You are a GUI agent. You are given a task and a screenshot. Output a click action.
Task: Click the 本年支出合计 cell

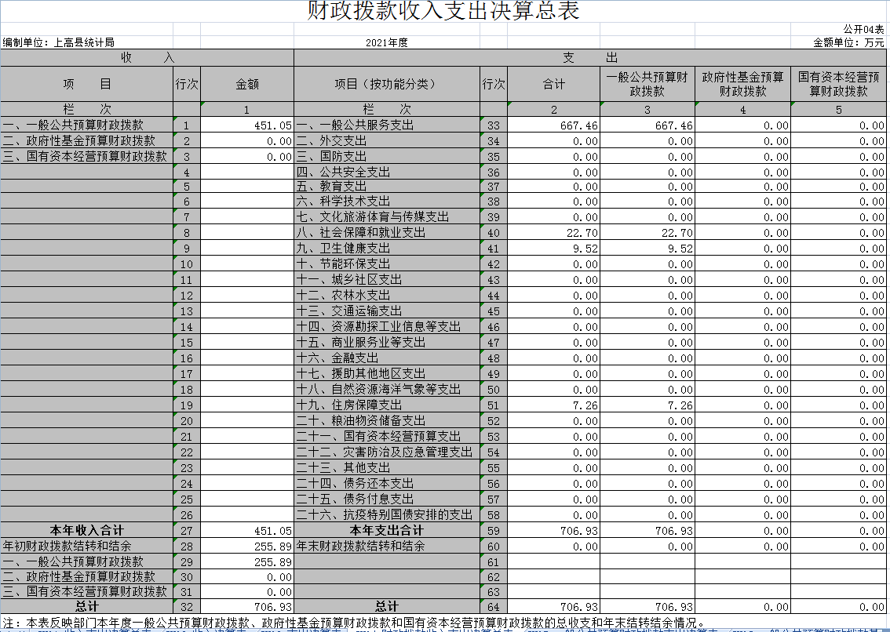pos(387,530)
